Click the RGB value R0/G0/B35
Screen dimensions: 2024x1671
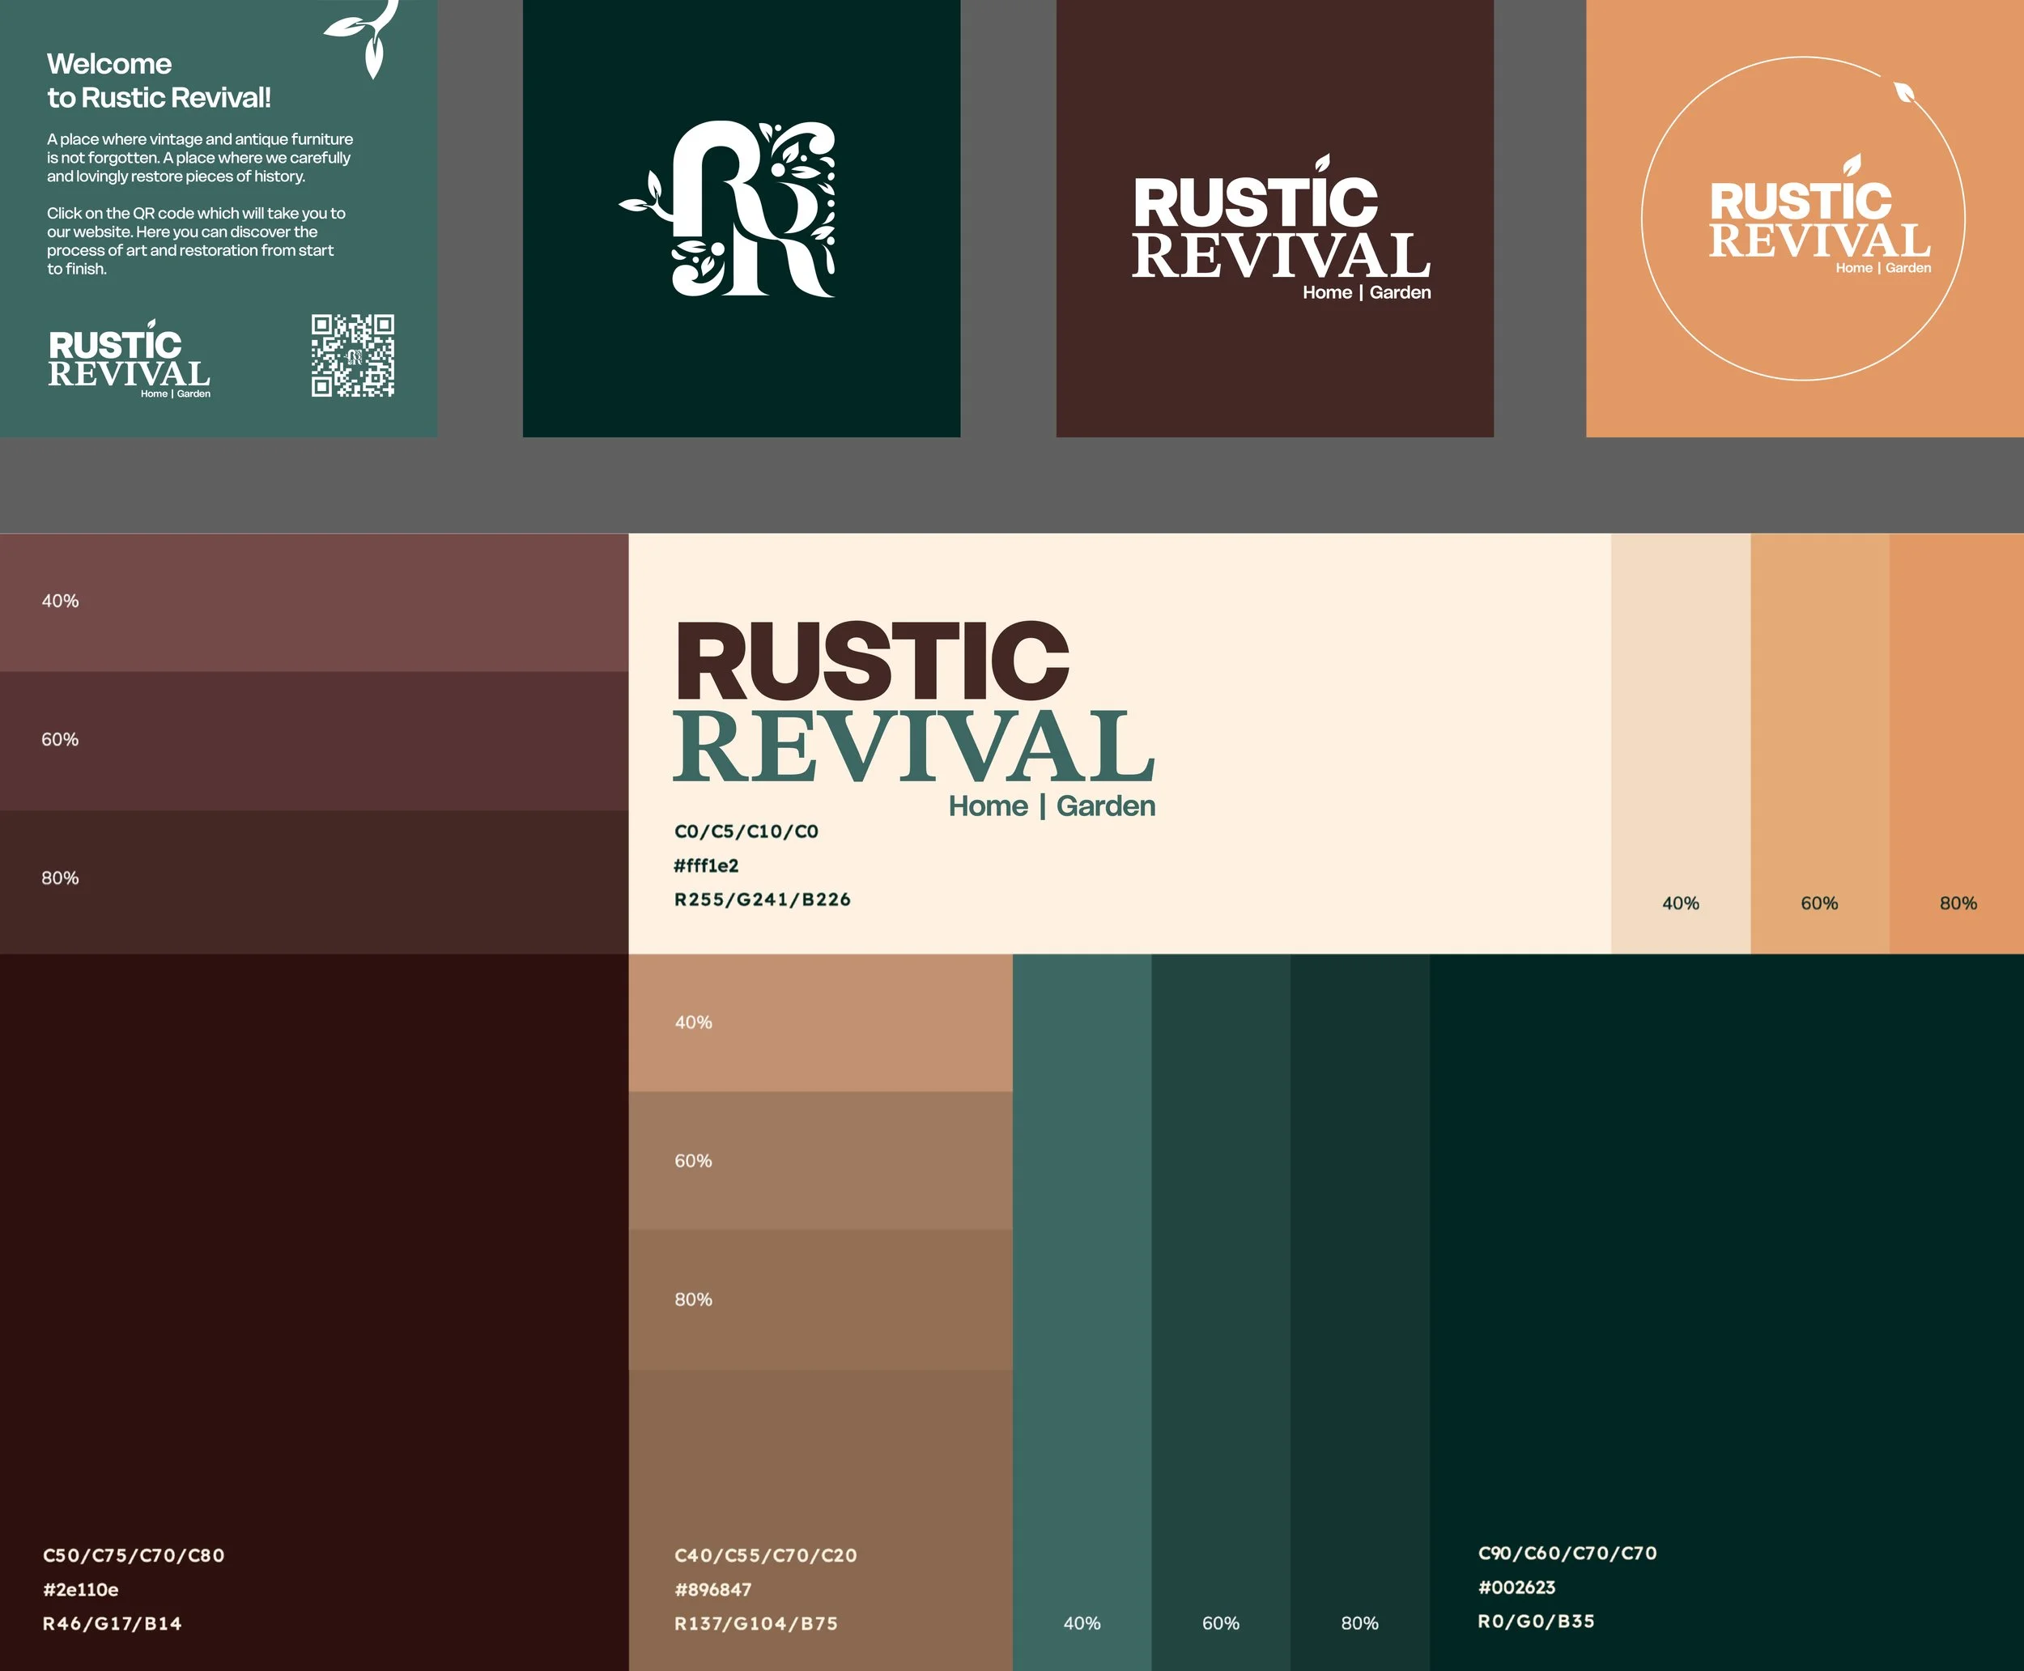[x=1536, y=1621]
